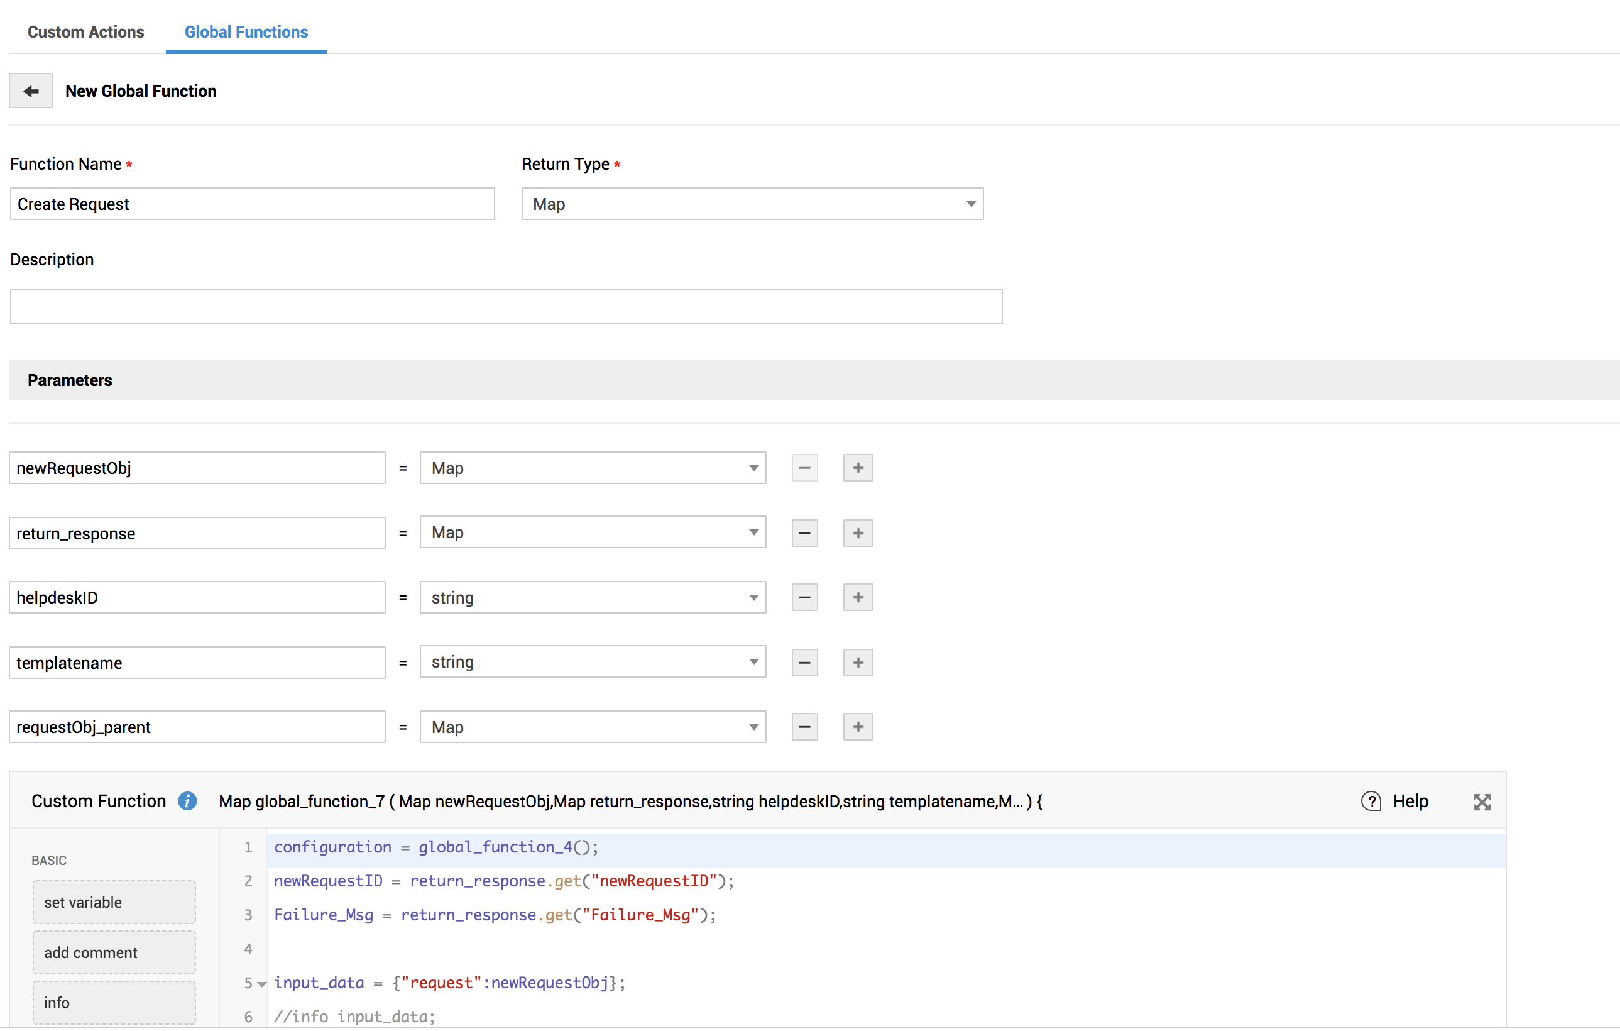1620x1031 pixels.
Task: Add a parameter after newRequestObj row
Action: (x=858, y=468)
